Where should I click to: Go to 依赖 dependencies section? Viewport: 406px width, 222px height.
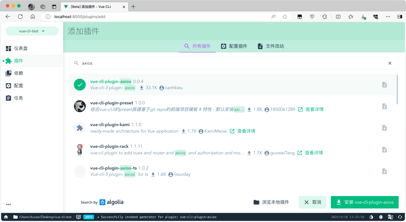[32, 73]
